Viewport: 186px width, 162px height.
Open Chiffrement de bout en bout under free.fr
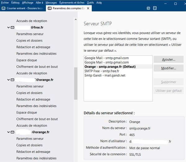[37, 67]
